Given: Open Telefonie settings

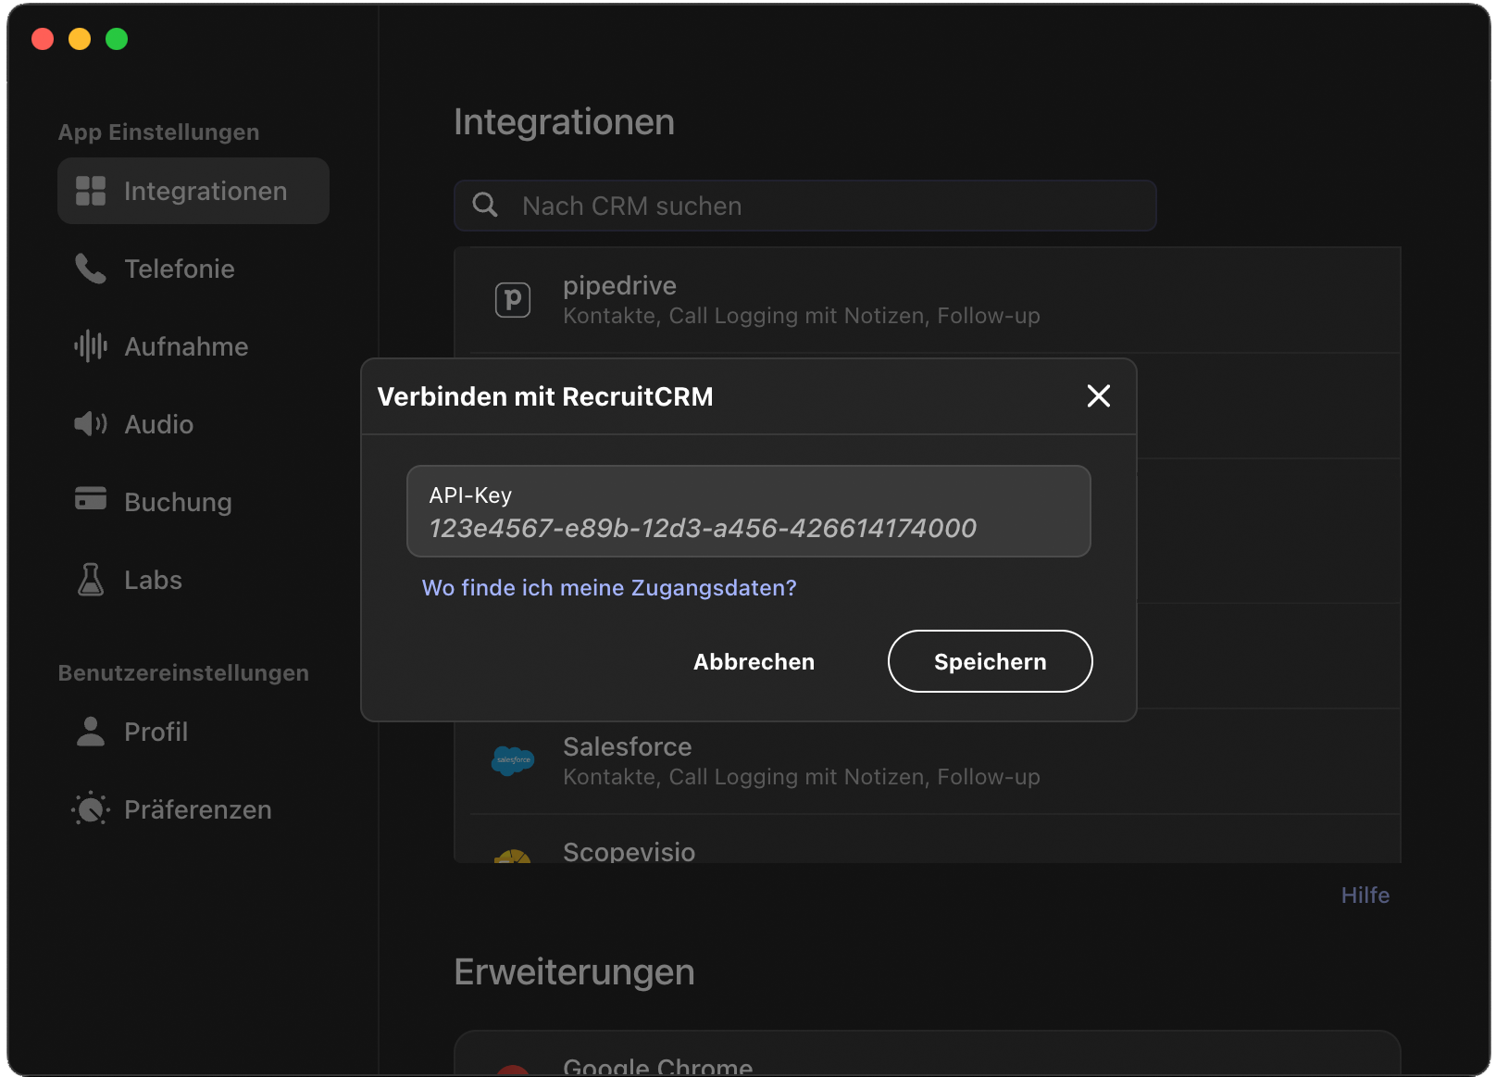Looking at the screenshot, I should tap(193, 269).
